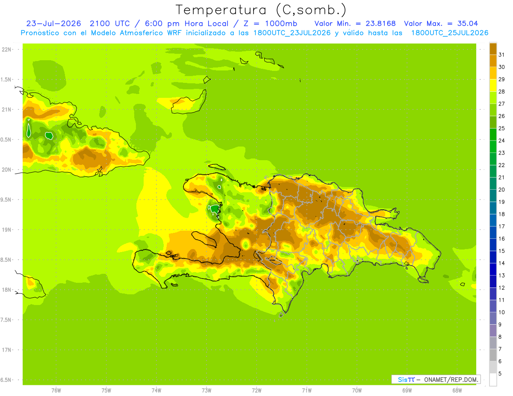This screenshot has height=396, width=513.
Task: Click the green swatch between 26 and 27
Action: (493, 110)
